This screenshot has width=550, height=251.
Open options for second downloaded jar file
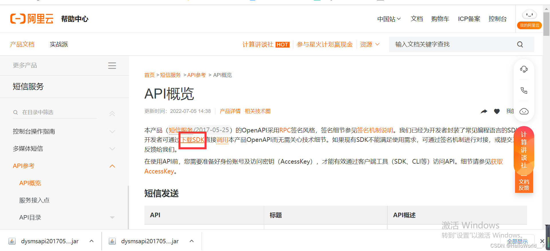tap(192, 241)
